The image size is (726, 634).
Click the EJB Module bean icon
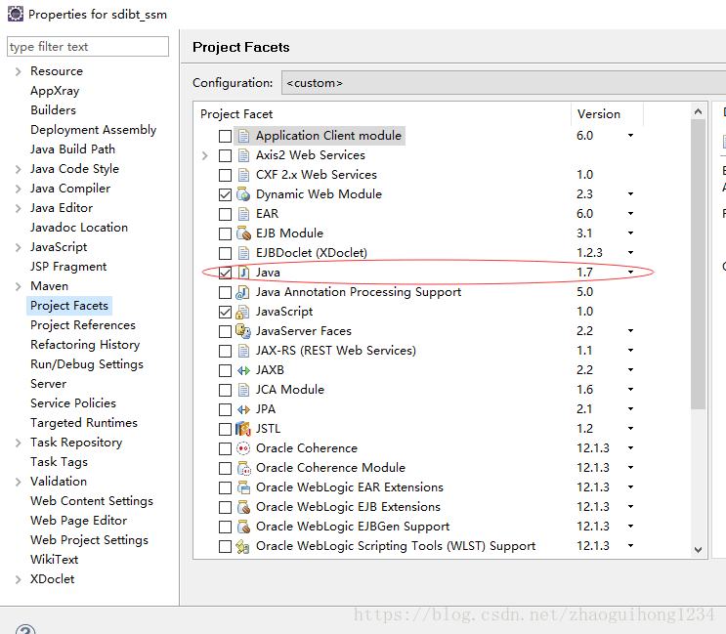click(243, 233)
